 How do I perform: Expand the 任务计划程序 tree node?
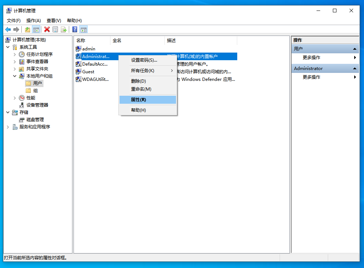15,54
